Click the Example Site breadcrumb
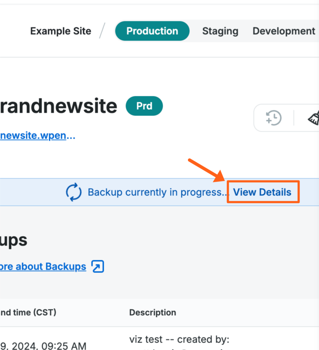The width and height of the screenshot is (319, 350). [x=61, y=31]
